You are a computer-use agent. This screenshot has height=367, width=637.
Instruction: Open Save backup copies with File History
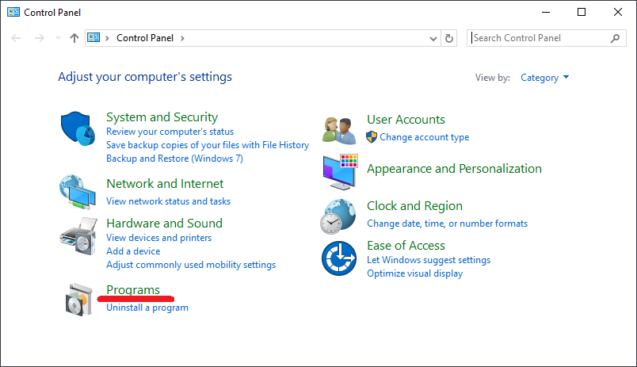(x=208, y=145)
